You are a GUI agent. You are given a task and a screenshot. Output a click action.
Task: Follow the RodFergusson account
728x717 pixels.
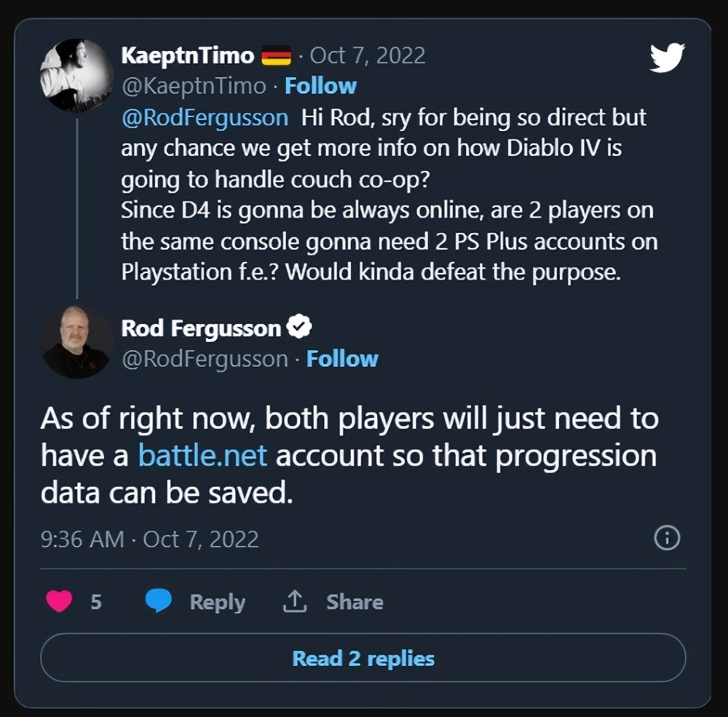[x=342, y=359]
